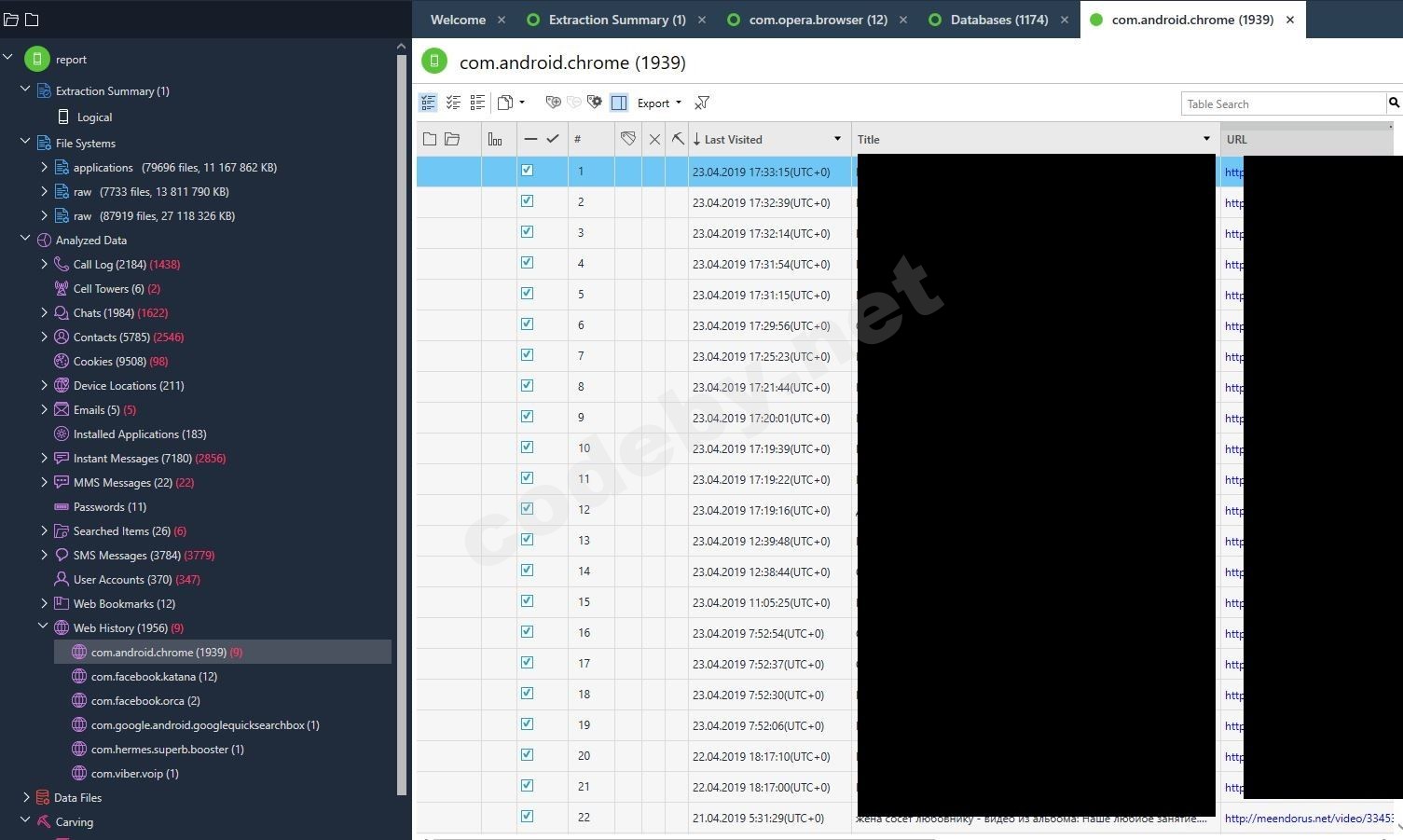Expand the Chats tree node
The width and height of the screenshot is (1403, 840).
tap(44, 312)
